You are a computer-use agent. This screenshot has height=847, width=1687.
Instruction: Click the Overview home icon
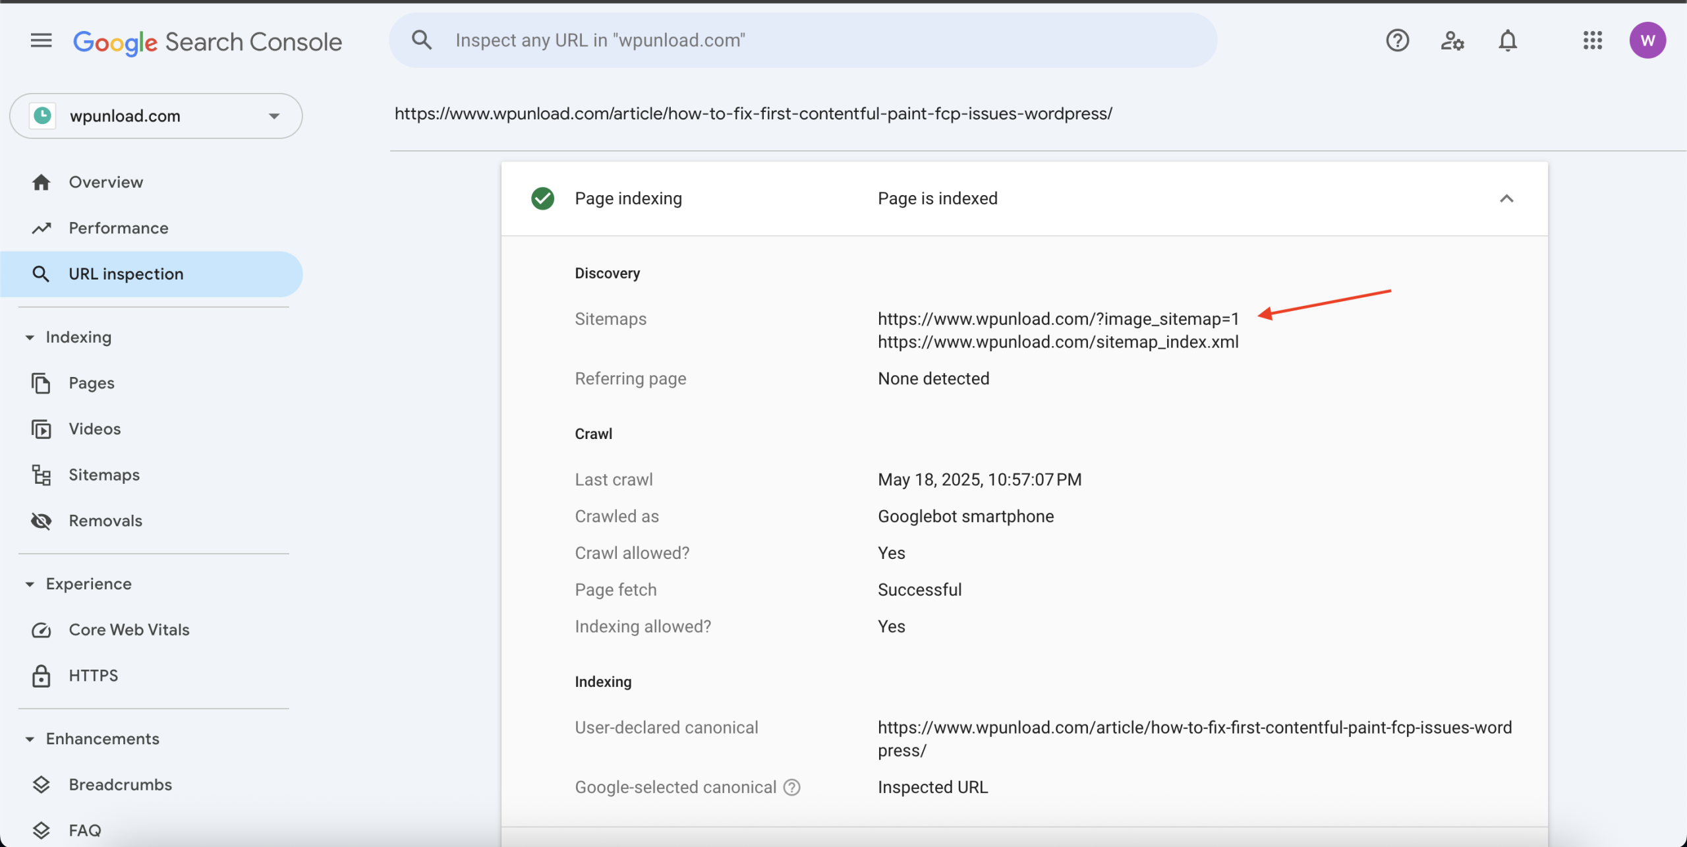[41, 182]
